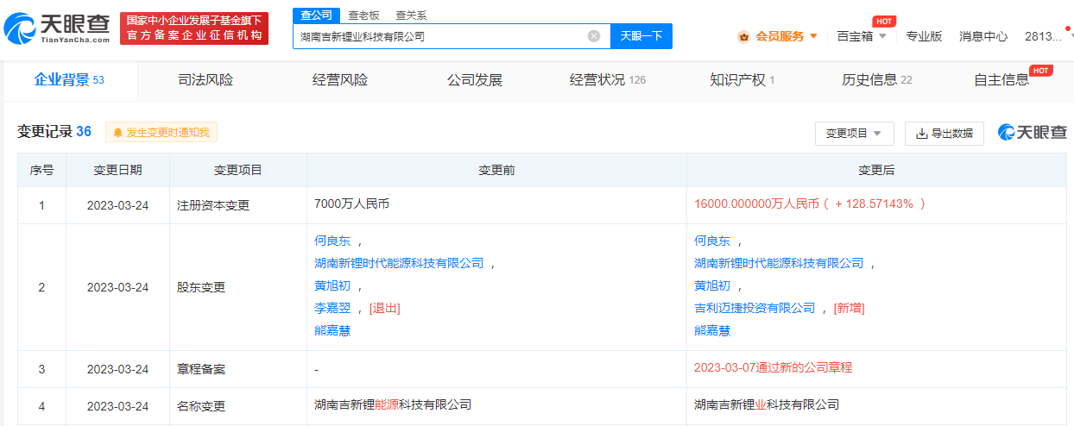Open the 变更项目 filter dropdown

tap(854, 134)
